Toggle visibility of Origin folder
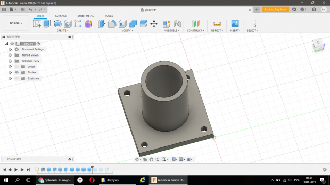The image size is (330, 185). tap(16, 67)
